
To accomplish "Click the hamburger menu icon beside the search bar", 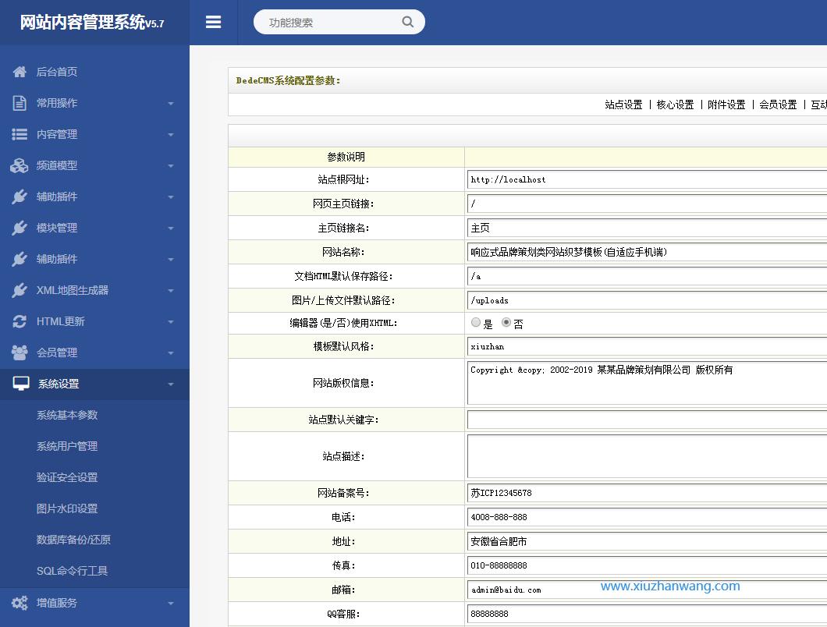I will click(x=213, y=22).
